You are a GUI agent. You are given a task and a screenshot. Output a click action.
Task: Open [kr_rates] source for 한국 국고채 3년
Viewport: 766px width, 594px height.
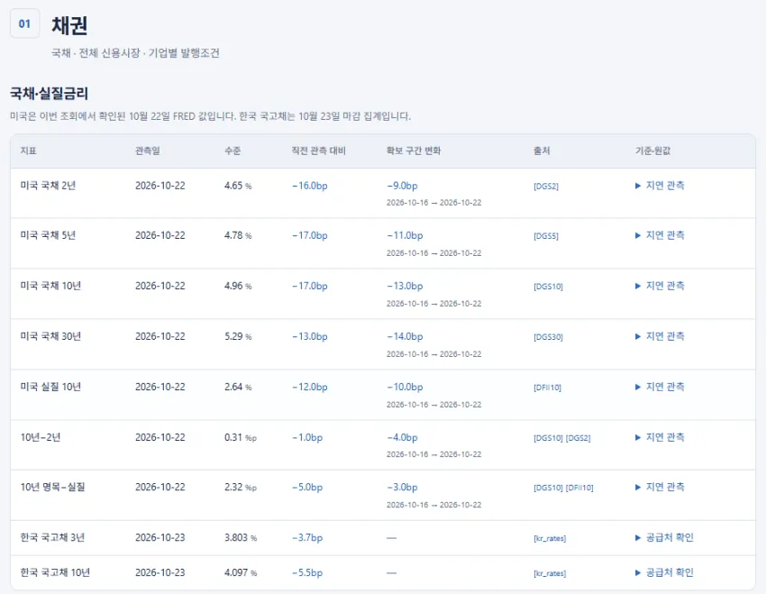[550, 538]
